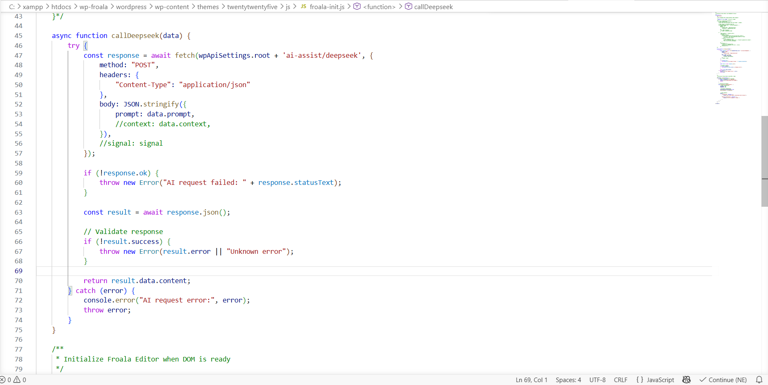Click commented //context: data.context line

[x=163, y=124]
